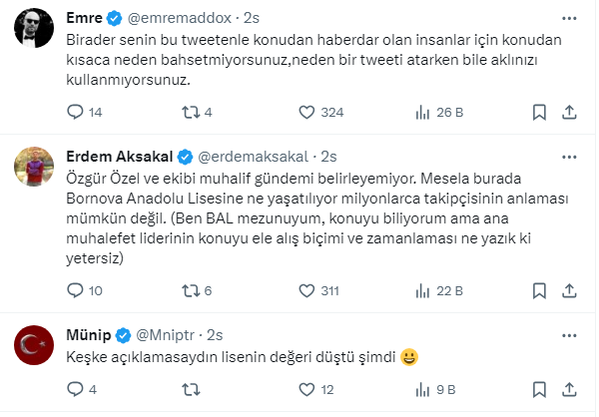Like Emre's tweet
Image resolution: width=599 pixels, height=417 pixels.
click(306, 113)
